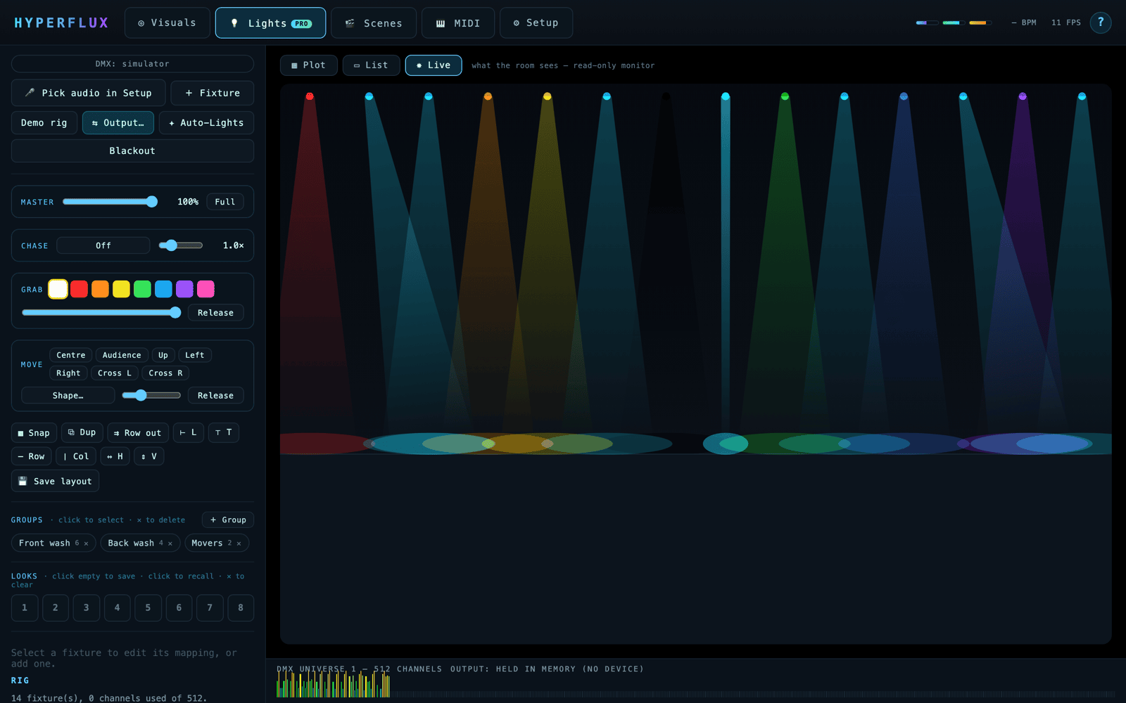
Task: Grab the pink color swatch
Action: (206, 289)
